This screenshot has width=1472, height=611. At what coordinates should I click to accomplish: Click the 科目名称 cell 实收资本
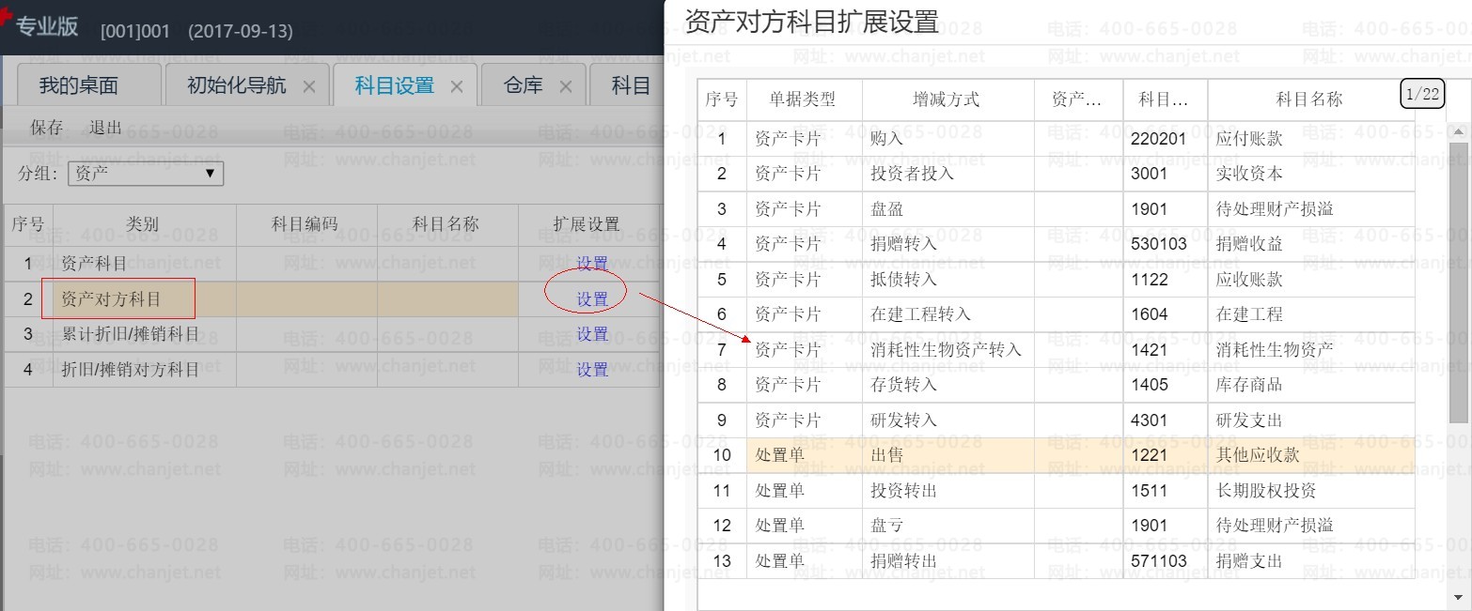click(x=1249, y=174)
